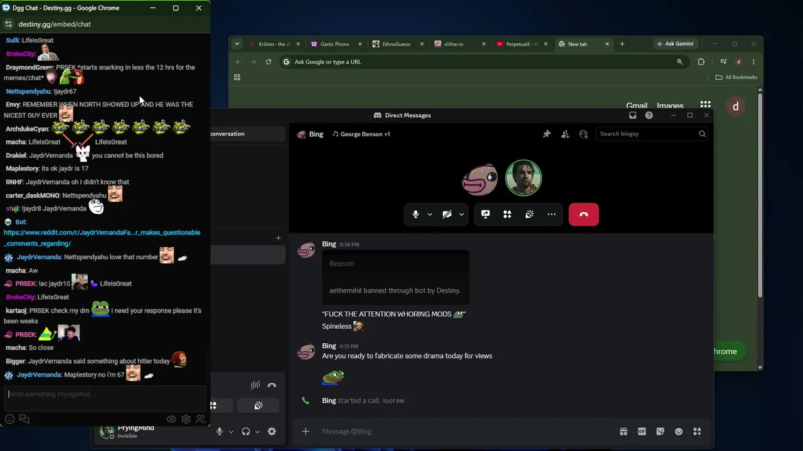Open the Chrome apps grid in bookmarks bar
803x451 pixels.
(237, 77)
